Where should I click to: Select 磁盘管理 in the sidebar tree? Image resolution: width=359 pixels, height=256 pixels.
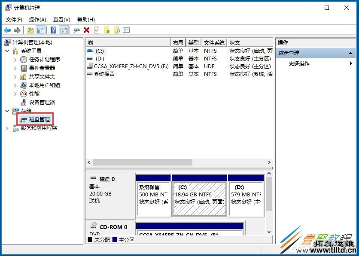click(x=39, y=119)
